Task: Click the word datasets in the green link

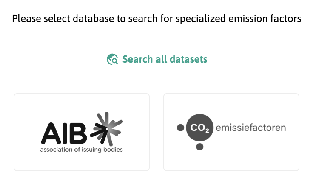Action: [x=189, y=59]
